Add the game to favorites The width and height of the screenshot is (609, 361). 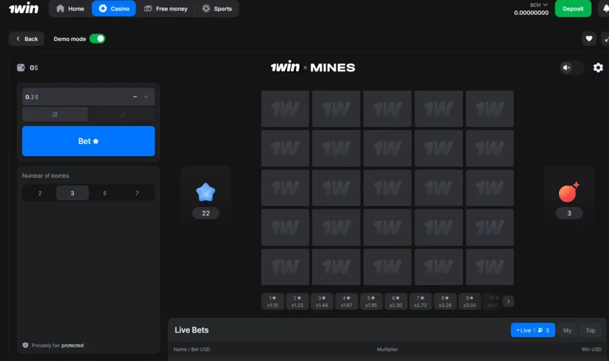[589, 38]
